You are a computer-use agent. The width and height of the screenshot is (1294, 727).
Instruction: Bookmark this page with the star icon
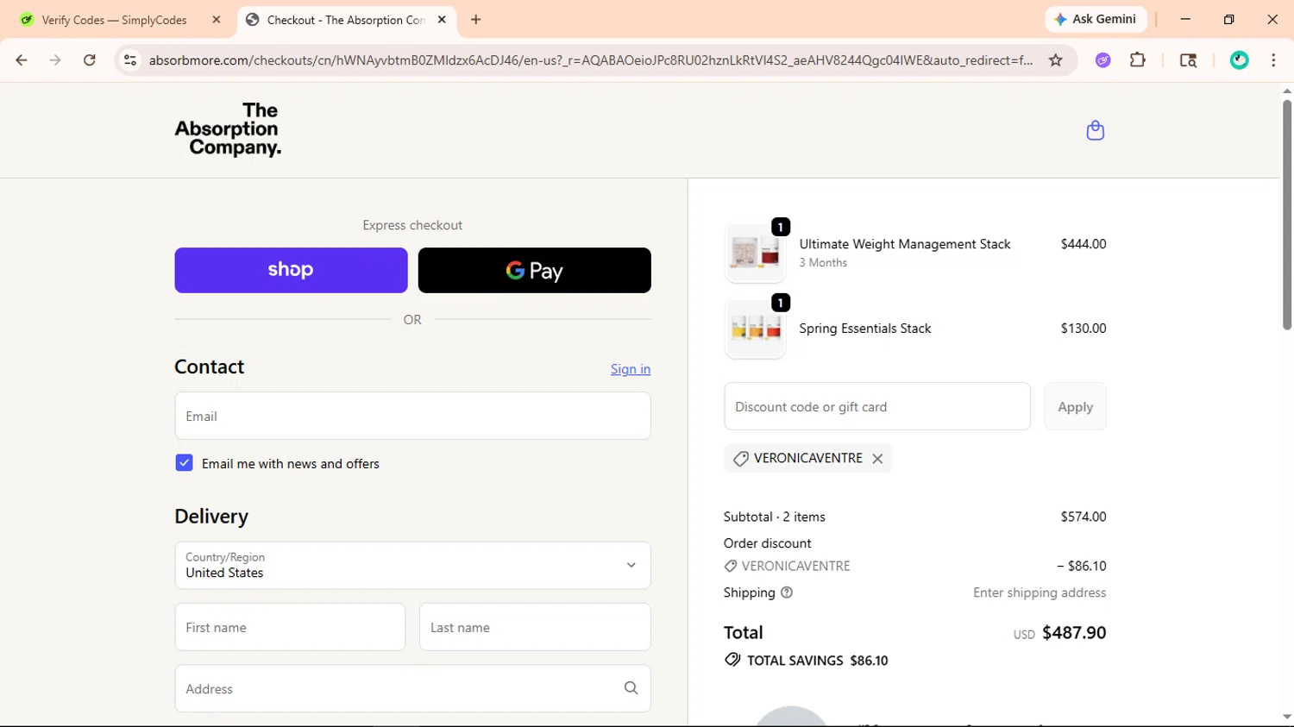click(1055, 60)
